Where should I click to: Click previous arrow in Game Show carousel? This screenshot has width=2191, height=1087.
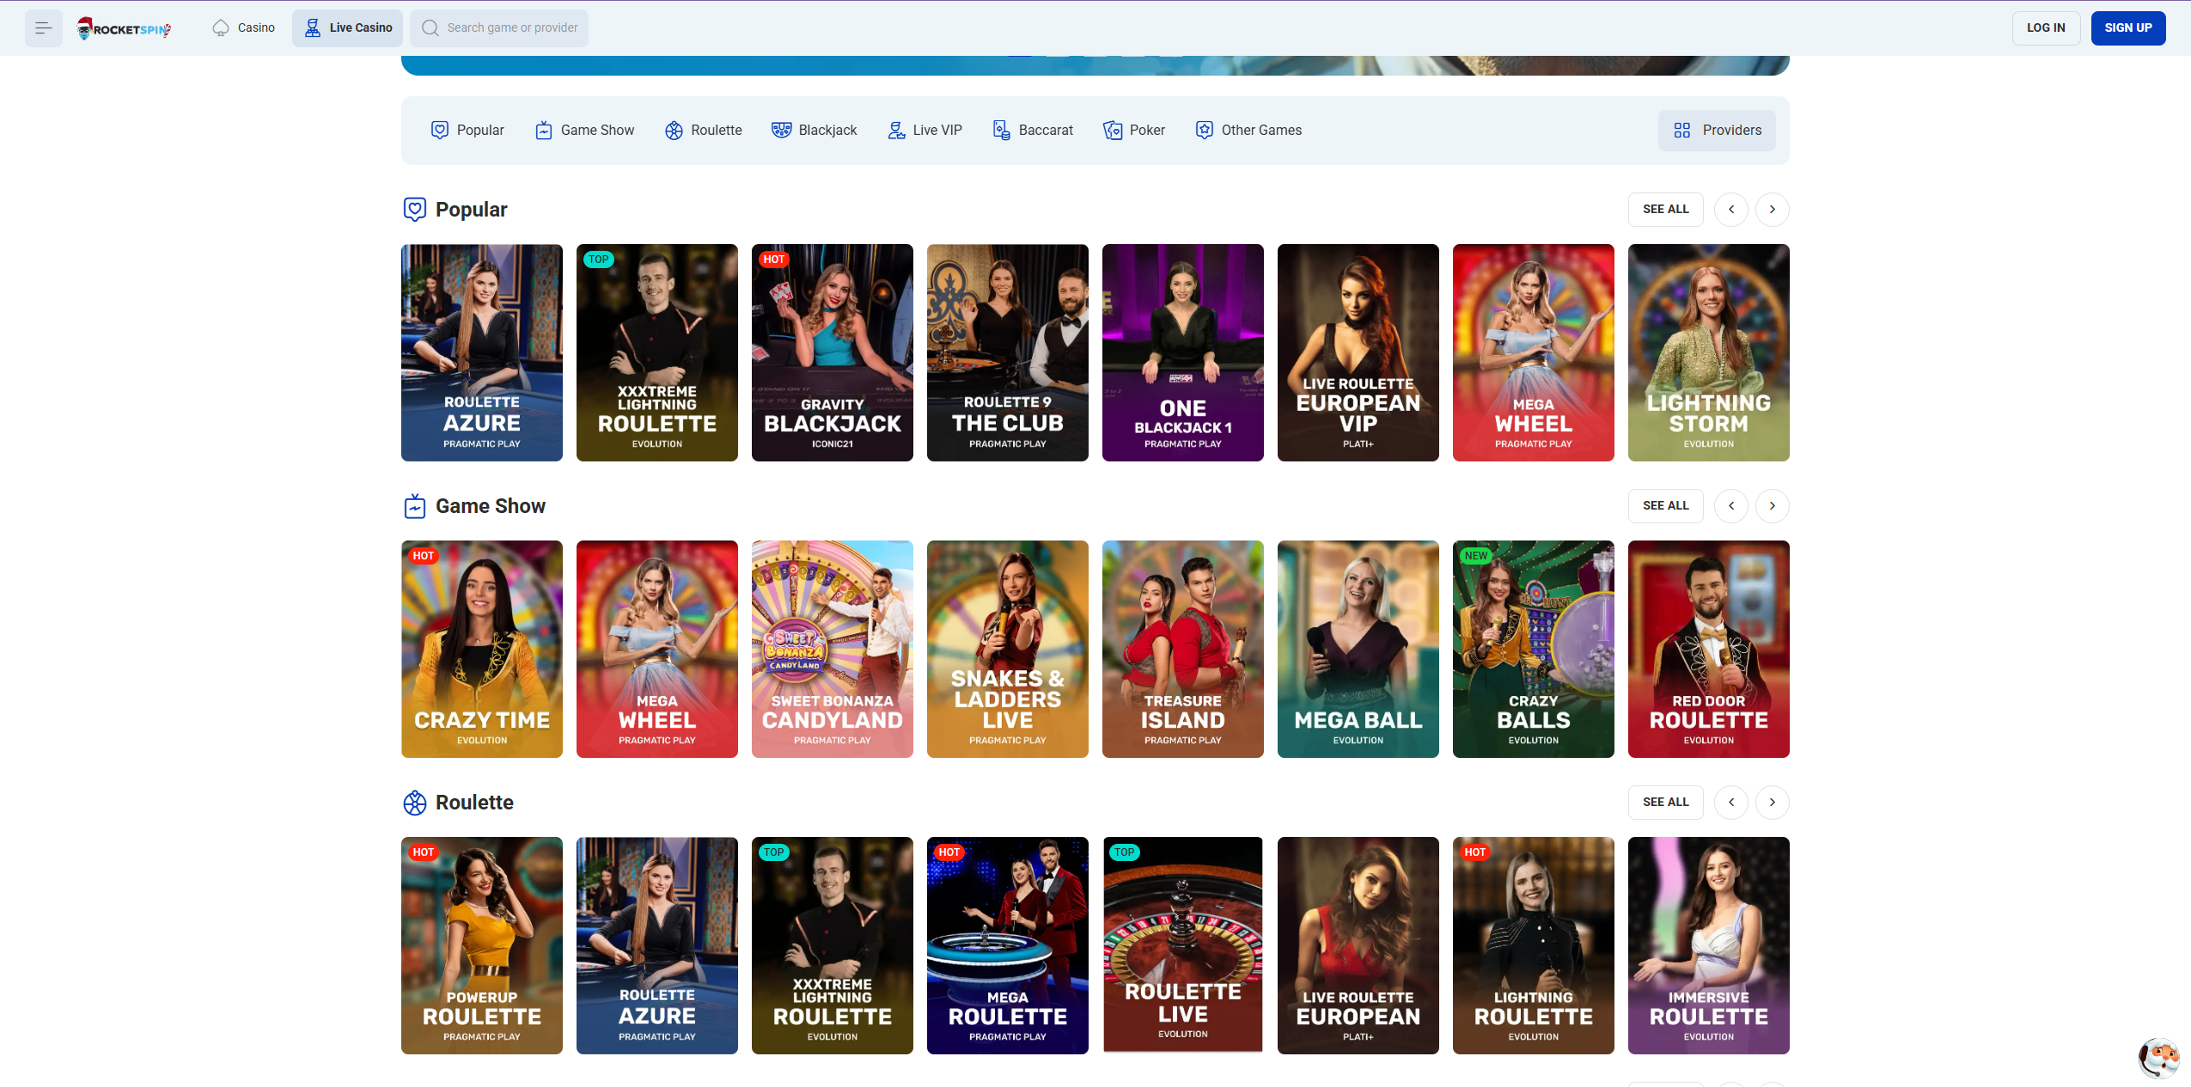point(1730,506)
